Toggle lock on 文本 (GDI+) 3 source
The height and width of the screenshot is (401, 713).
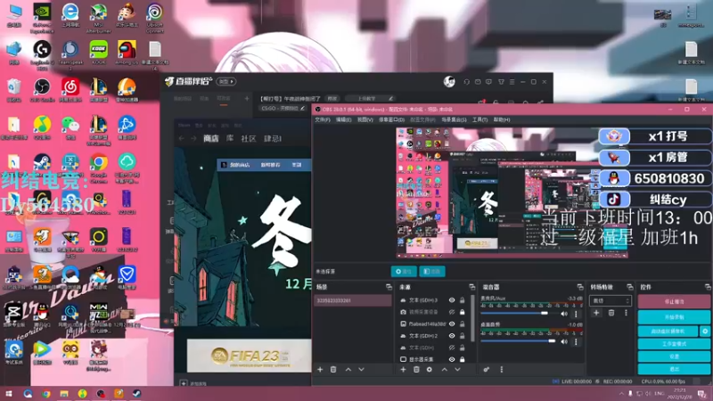pyautogui.click(x=462, y=300)
